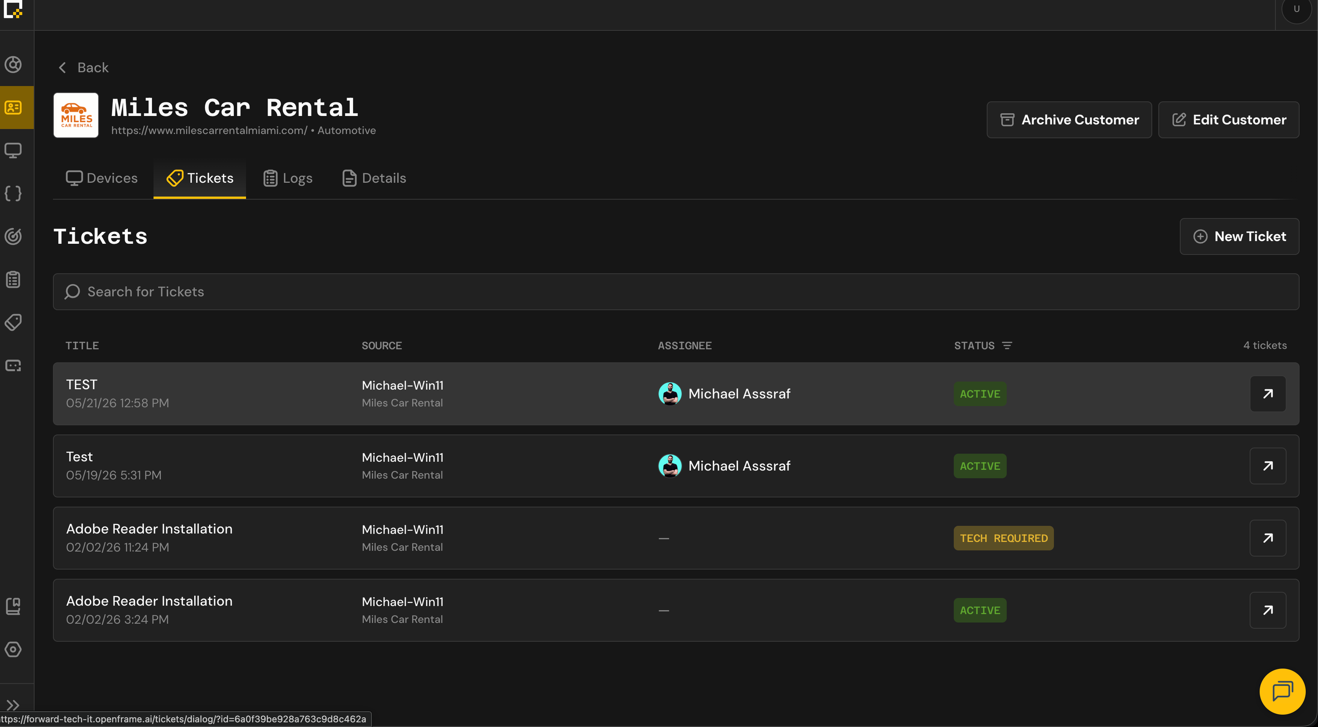Click the Miles Car Rental page heading
The image size is (1318, 727).
234,108
